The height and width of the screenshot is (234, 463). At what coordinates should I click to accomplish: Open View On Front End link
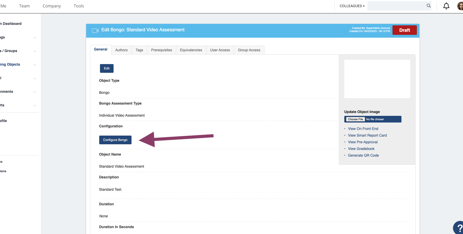(x=363, y=129)
